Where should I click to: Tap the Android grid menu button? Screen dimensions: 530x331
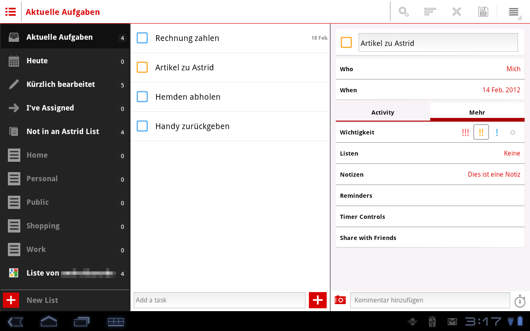click(116, 321)
